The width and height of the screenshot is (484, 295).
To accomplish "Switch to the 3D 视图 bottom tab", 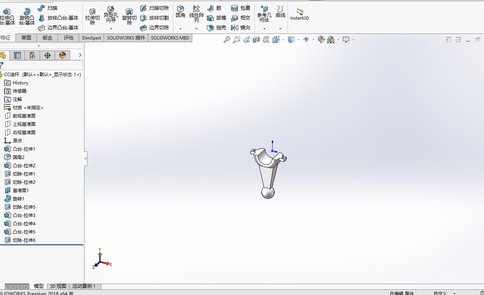I will coord(58,286).
